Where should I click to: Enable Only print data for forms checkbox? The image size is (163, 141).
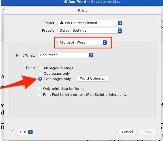(x=40, y=88)
